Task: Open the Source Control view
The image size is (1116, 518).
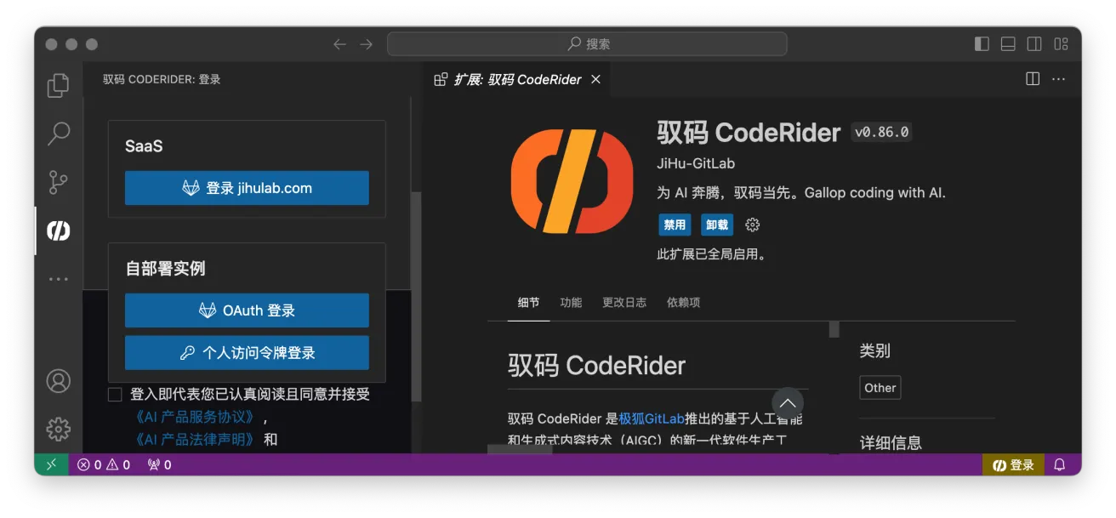Action: pos(58,182)
